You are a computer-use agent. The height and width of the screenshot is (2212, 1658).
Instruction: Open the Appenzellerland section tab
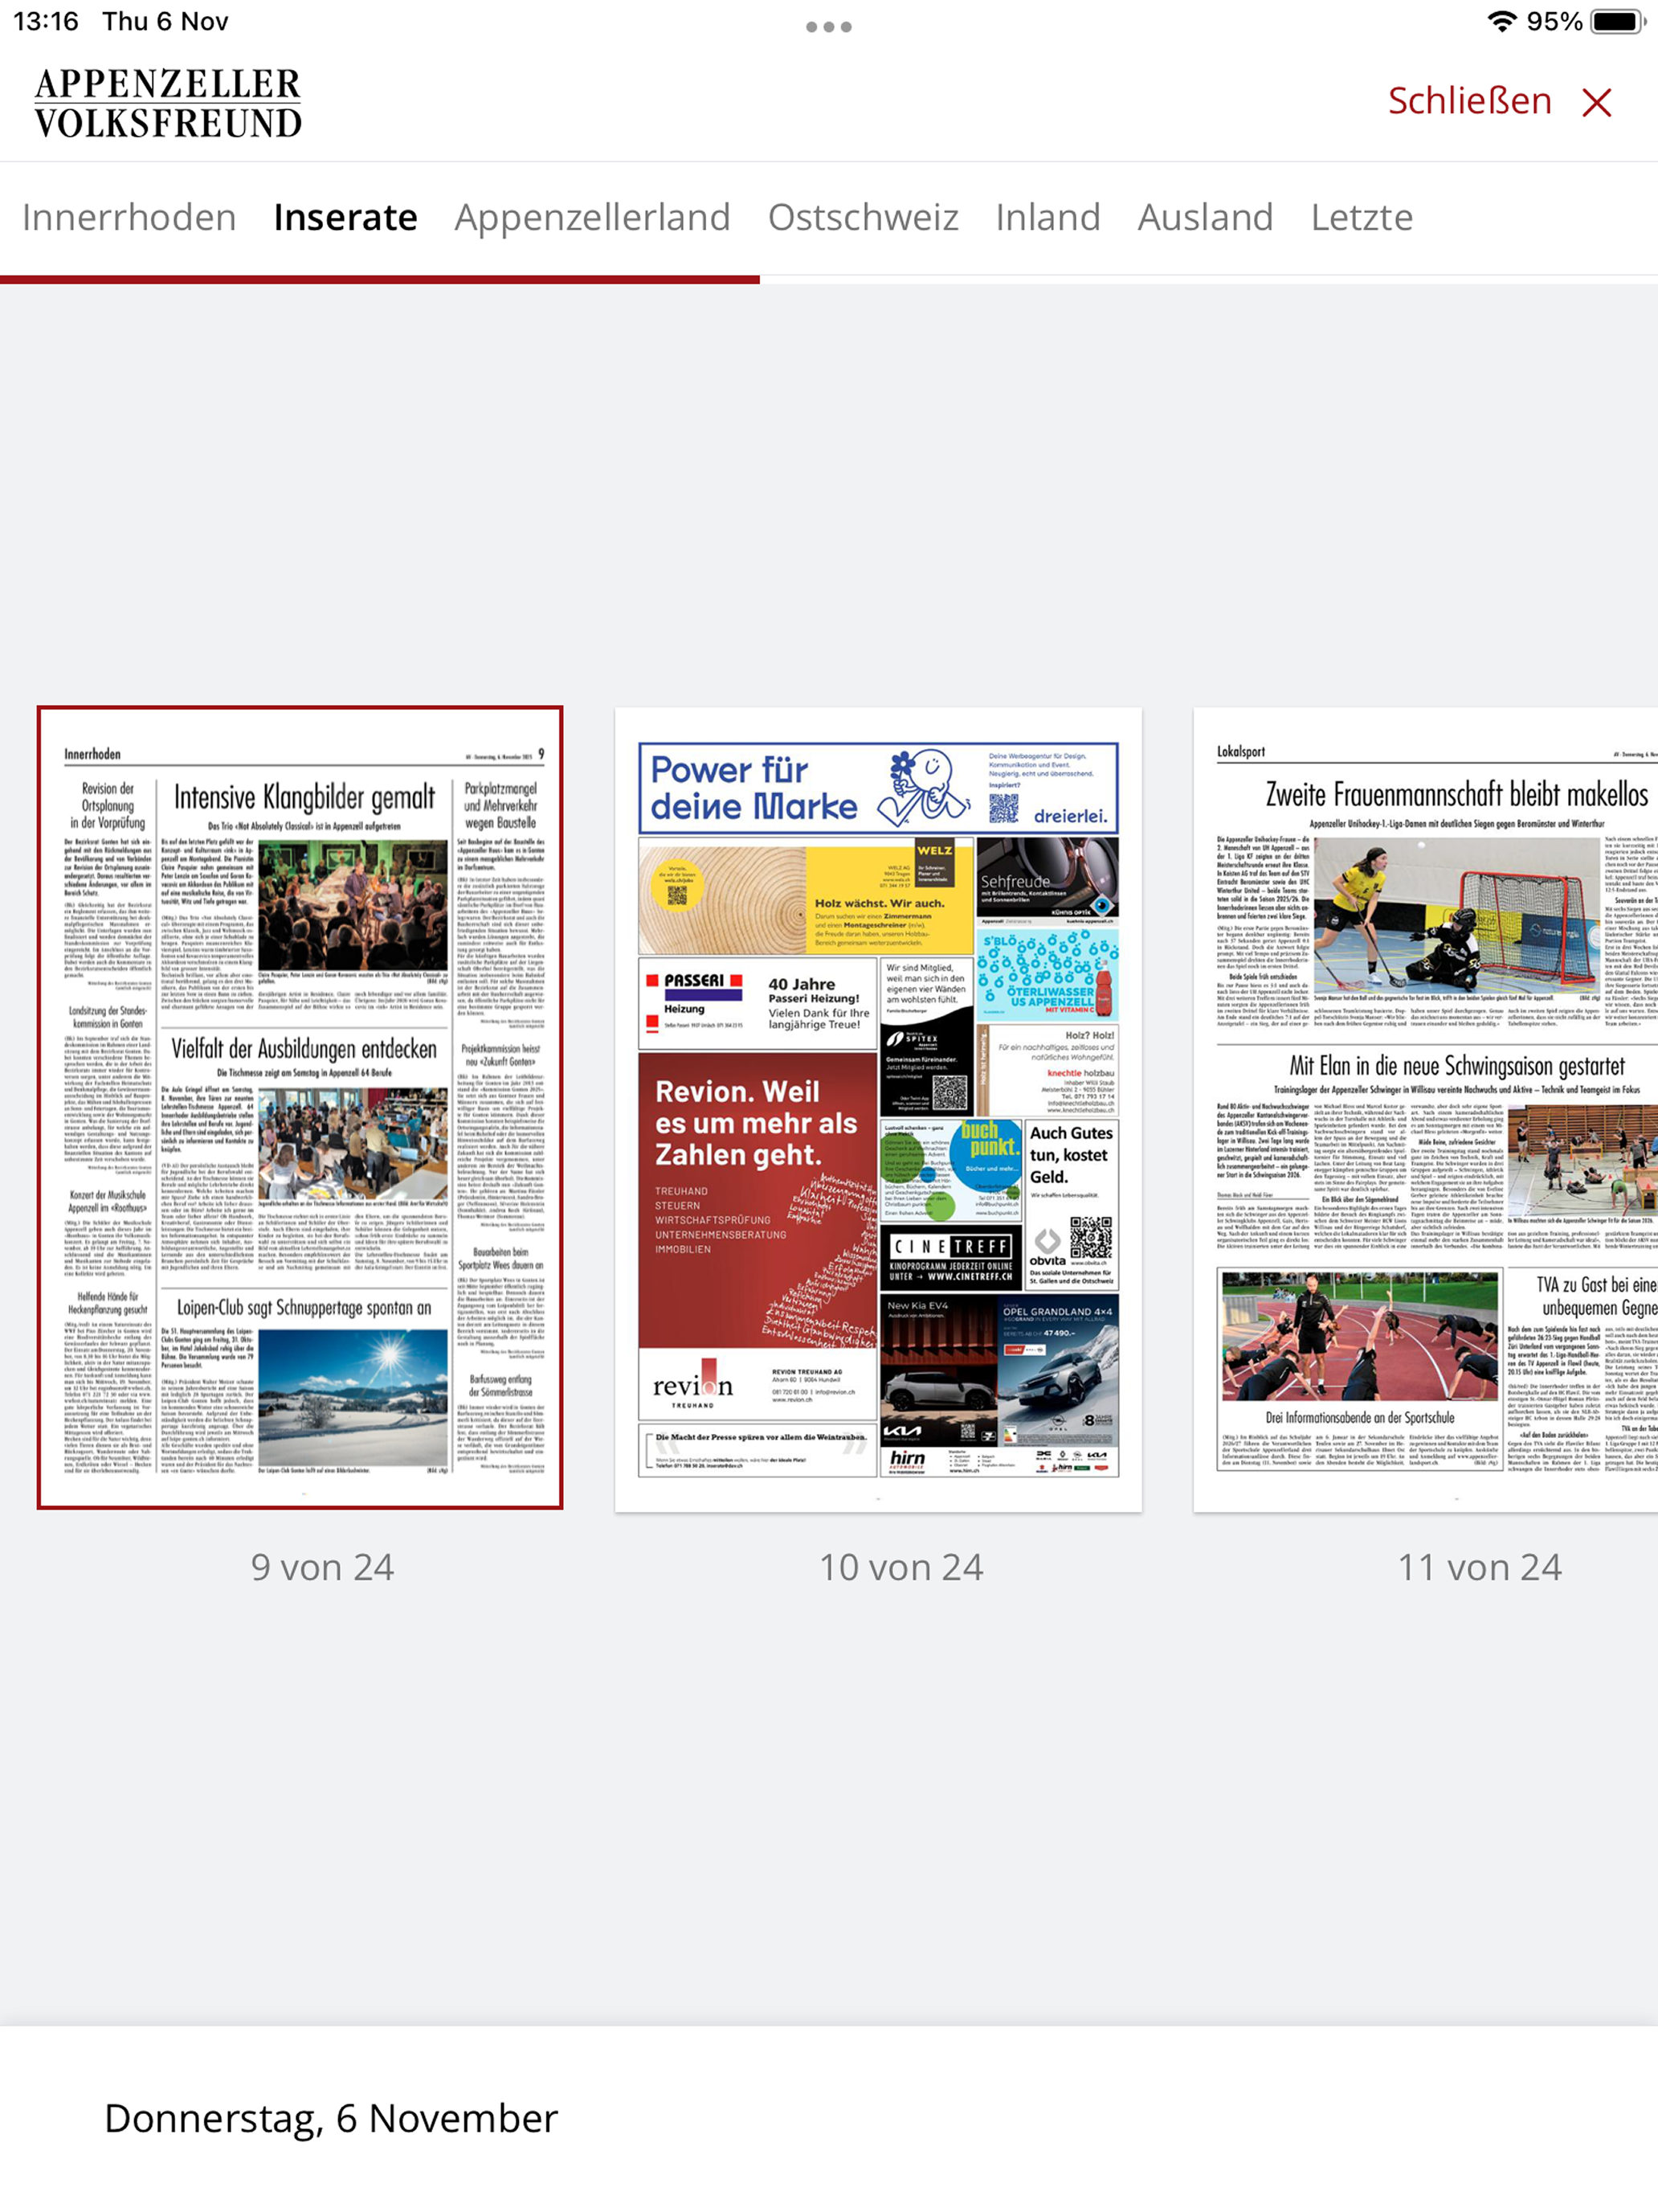pos(593,217)
